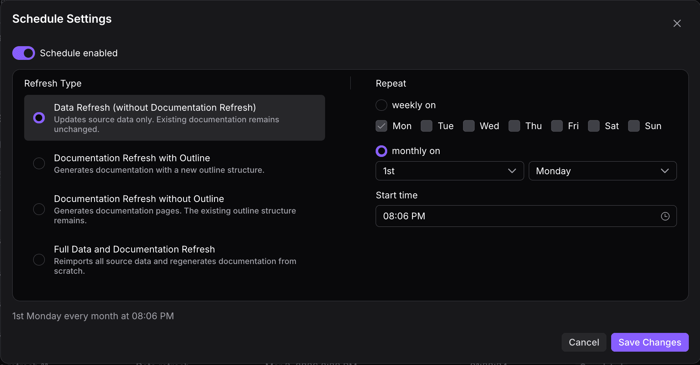Click the Cancel button

pos(584,342)
